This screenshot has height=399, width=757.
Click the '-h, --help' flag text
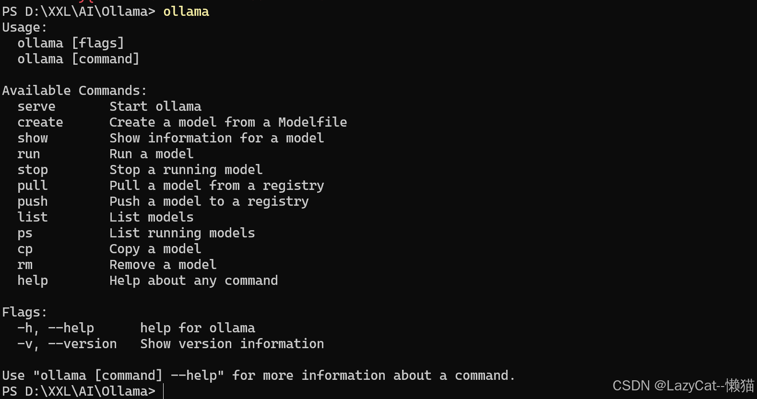click(56, 328)
